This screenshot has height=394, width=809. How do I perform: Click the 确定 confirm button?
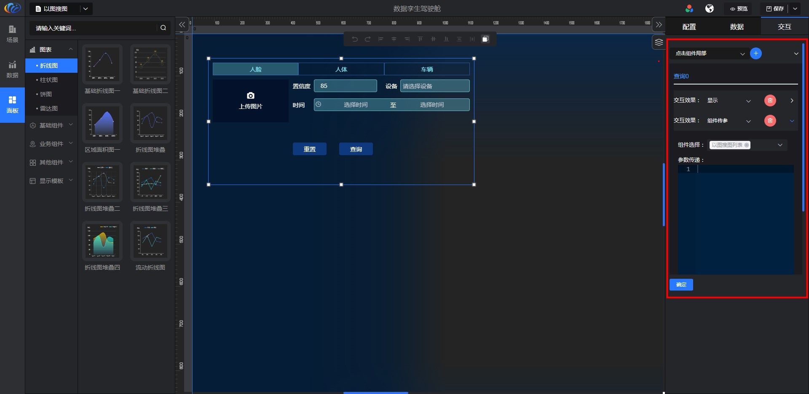681,285
